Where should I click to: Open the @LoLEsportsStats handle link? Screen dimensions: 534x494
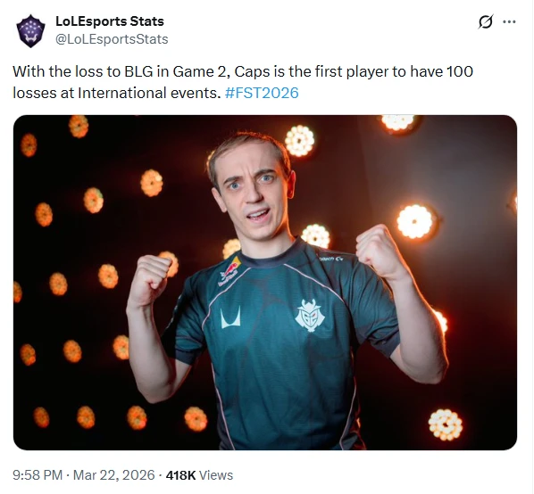[x=112, y=39]
